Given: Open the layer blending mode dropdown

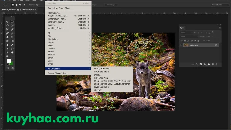Looking at the screenshot, I should 189,37.
